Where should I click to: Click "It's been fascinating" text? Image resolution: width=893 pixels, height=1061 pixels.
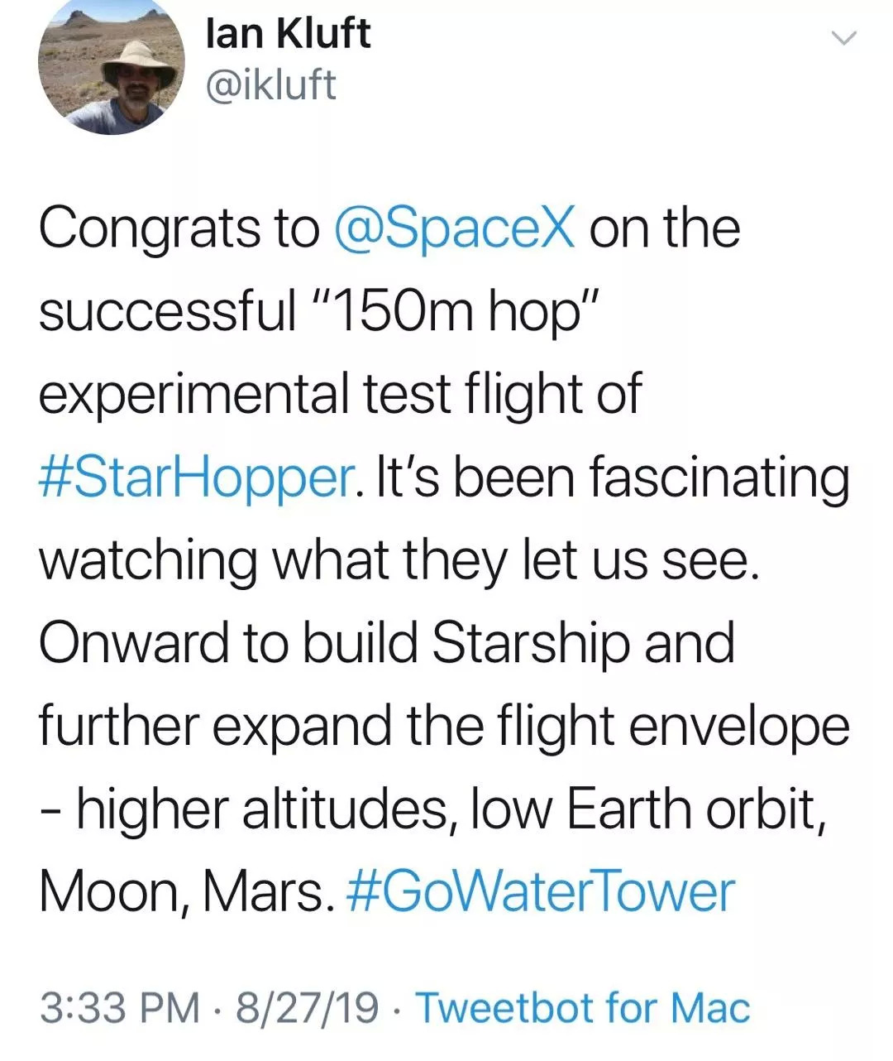tap(613, 478)
